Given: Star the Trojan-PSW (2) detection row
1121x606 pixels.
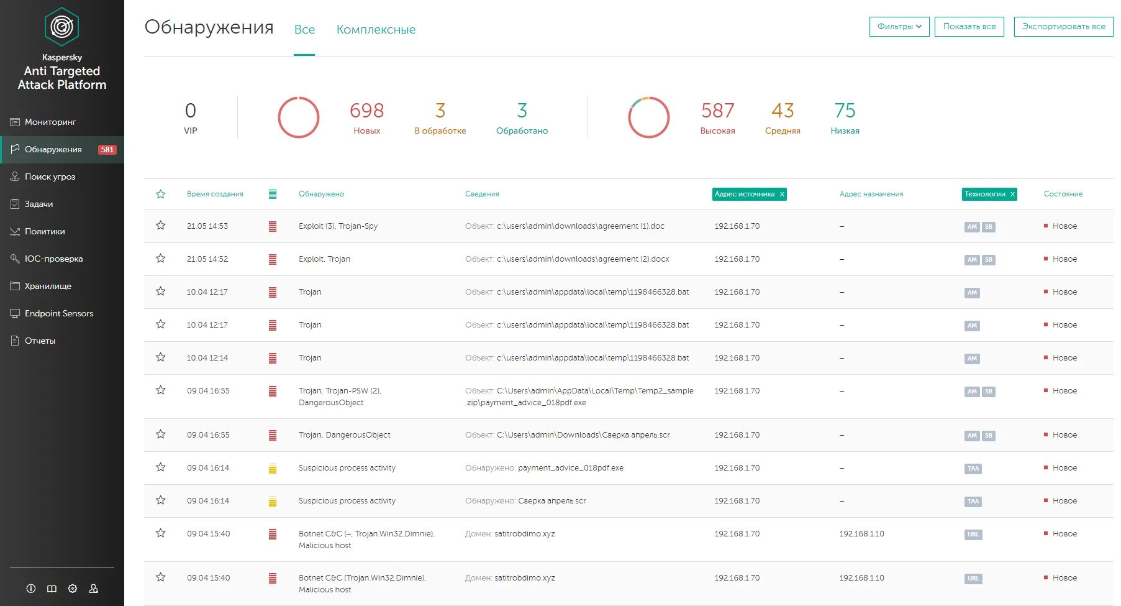Looking at the screenshot, I should pyautogui.click(x=161, y=390).
